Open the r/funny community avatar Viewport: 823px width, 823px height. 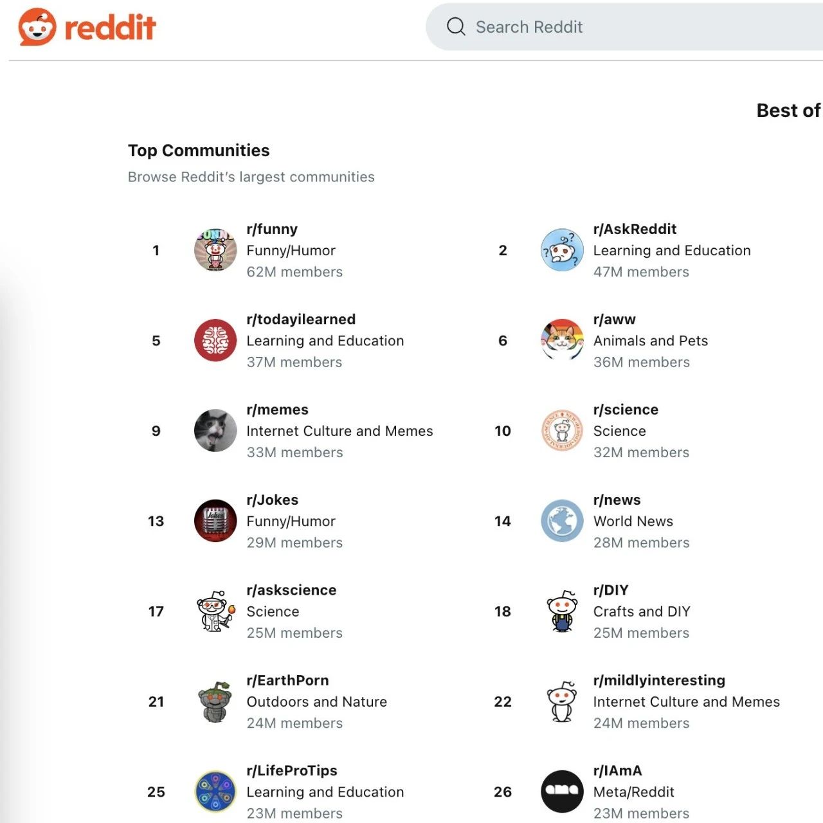(215, 250)
